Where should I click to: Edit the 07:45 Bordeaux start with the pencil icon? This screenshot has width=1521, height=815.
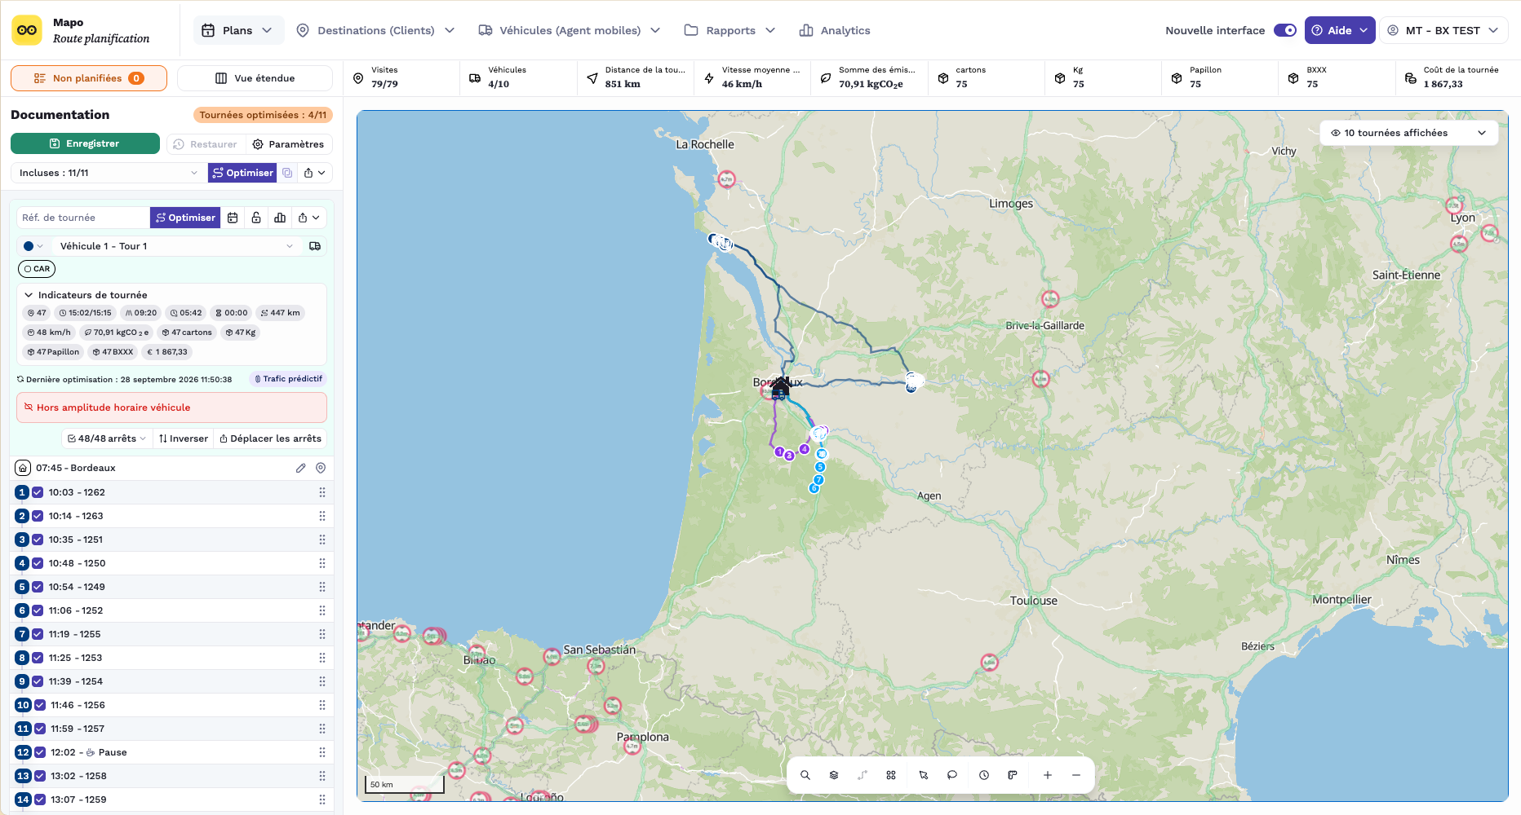(x=300, y=468)
